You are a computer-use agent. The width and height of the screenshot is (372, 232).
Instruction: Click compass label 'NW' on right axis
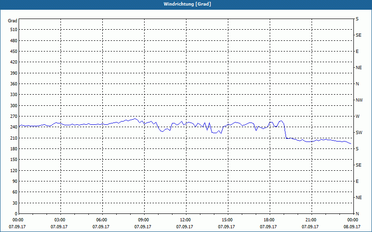coord(359,100)
